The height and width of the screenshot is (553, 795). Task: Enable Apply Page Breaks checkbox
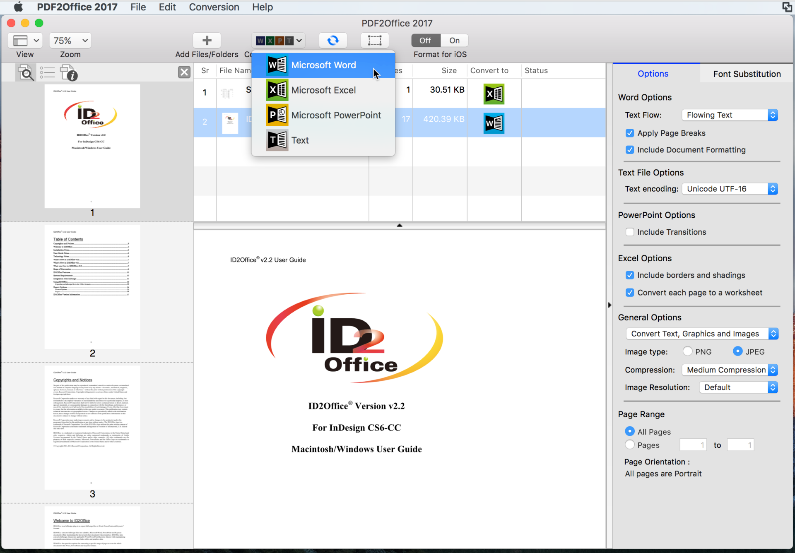(630, 132)
